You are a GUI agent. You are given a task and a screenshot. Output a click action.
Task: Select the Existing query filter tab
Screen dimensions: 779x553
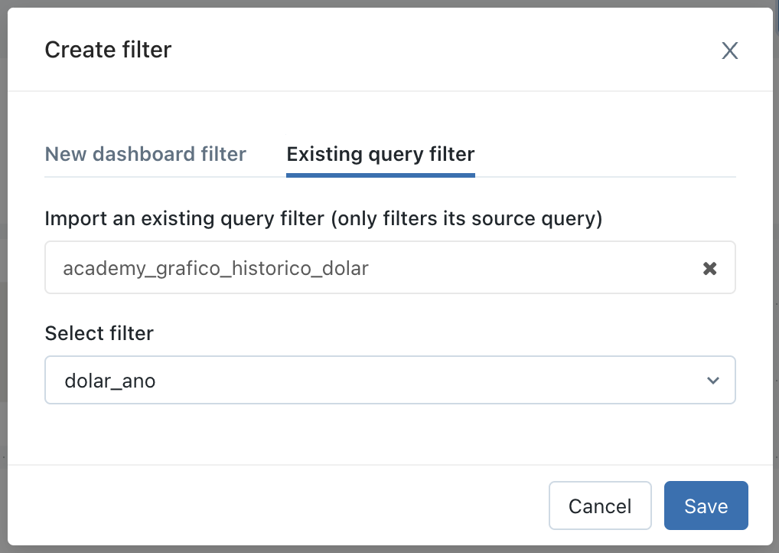[x=380, y=154]
